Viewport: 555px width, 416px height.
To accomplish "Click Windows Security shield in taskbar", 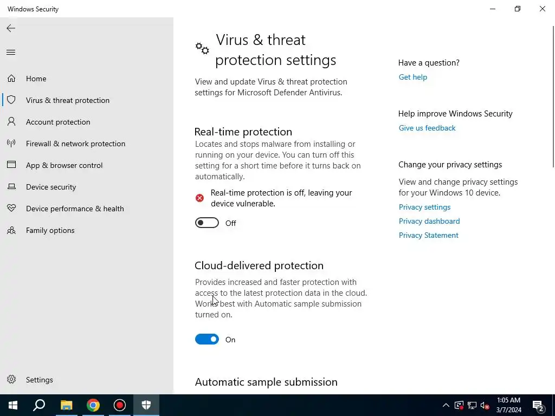I will click(x=146, y=405).
